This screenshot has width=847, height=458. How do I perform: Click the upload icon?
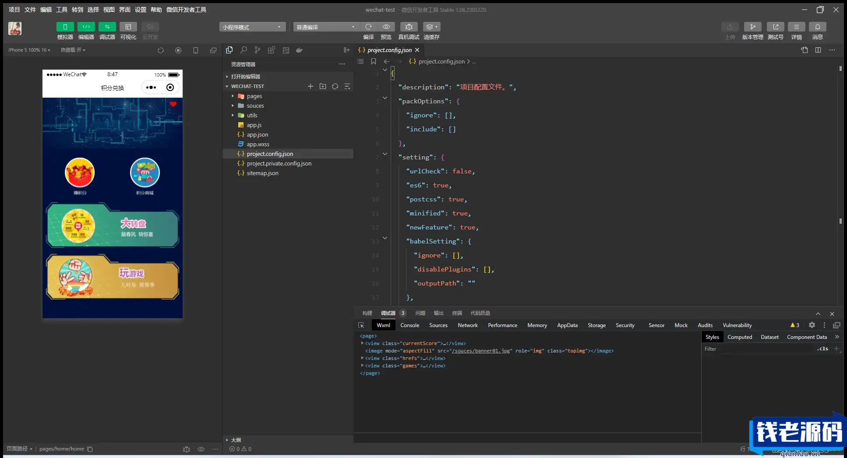730,27
